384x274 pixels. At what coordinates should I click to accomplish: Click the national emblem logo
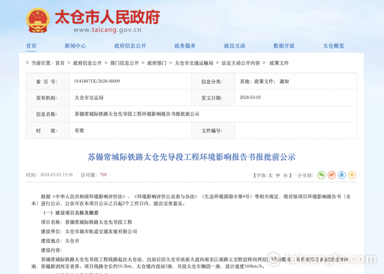(38, 21)
